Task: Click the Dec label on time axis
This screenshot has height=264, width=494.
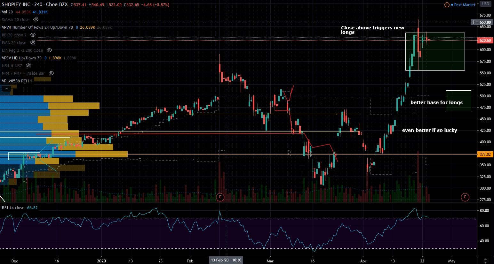Action: pos(15,261)
